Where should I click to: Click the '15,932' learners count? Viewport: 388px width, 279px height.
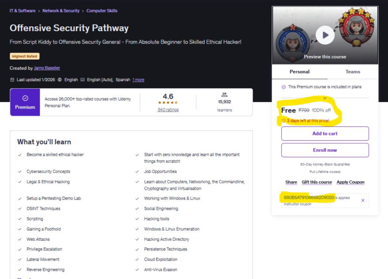click(x=224, y=102)
